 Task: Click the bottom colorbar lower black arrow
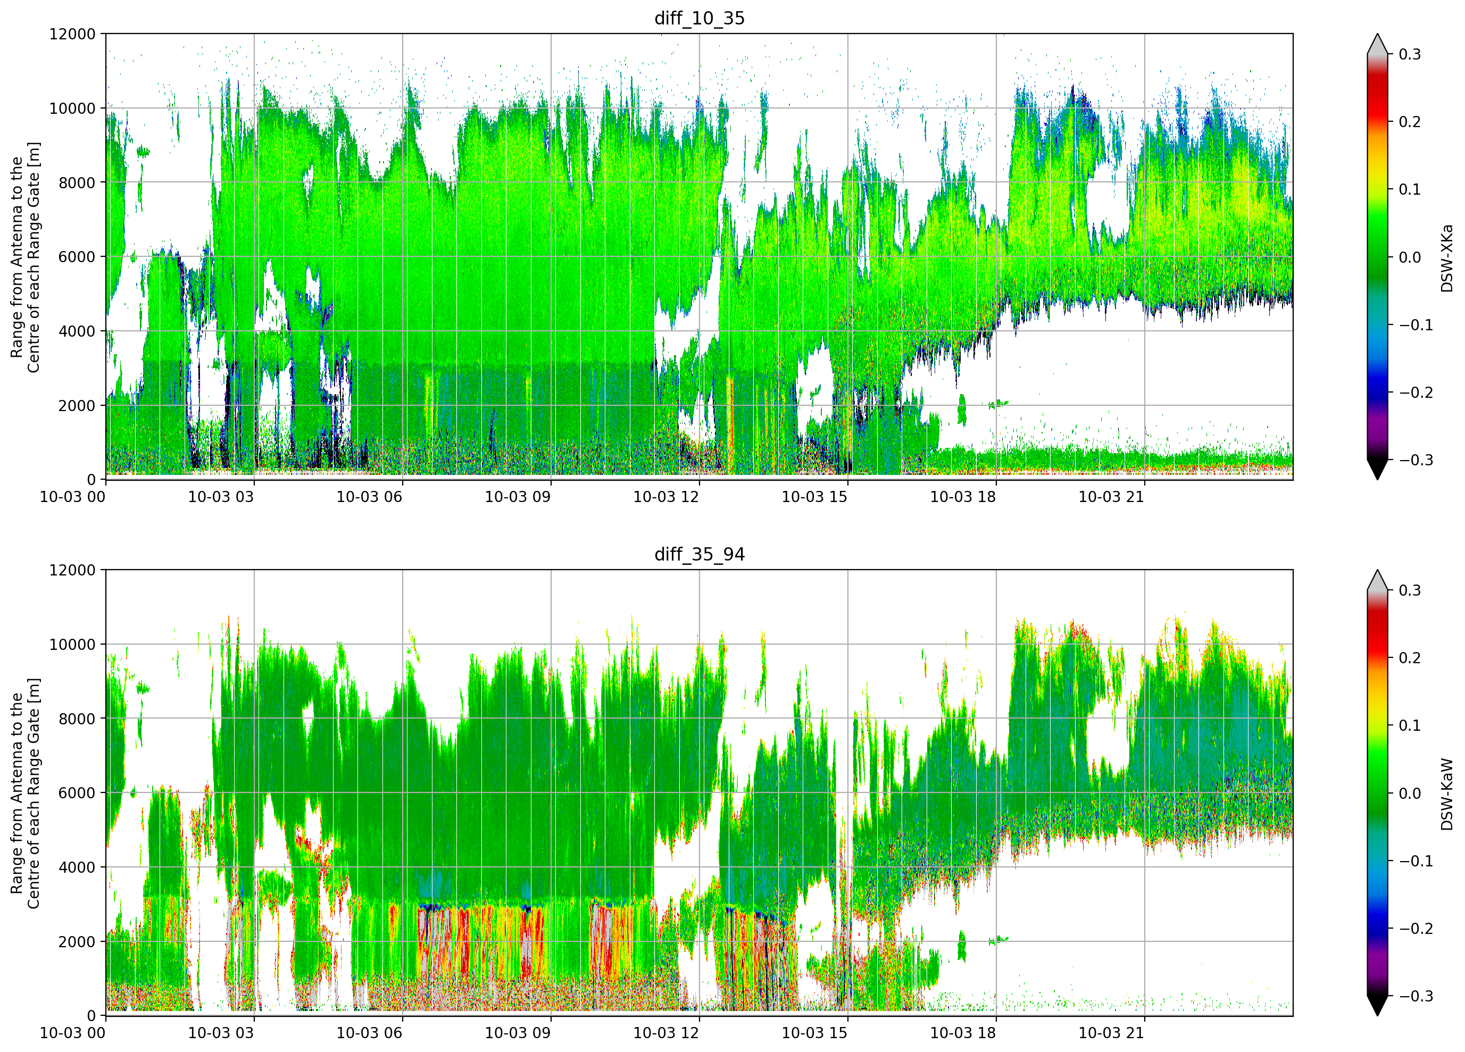pyautogui.click(x=1378, y=1006)
